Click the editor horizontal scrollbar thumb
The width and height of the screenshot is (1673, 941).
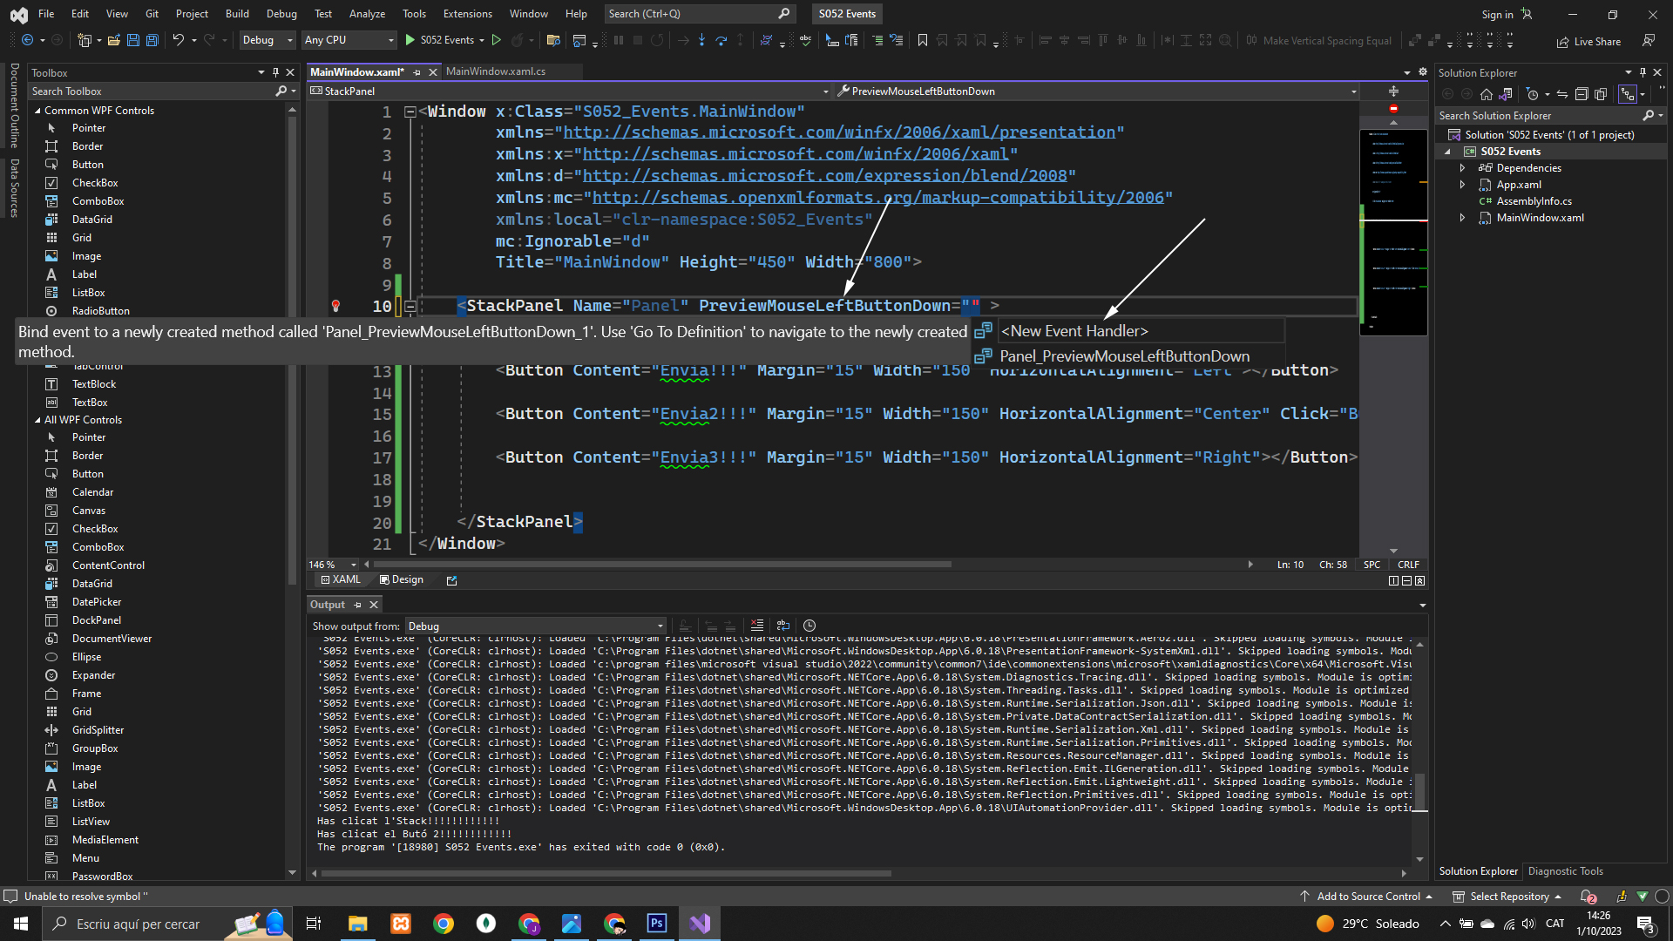[x=662, y=565]
